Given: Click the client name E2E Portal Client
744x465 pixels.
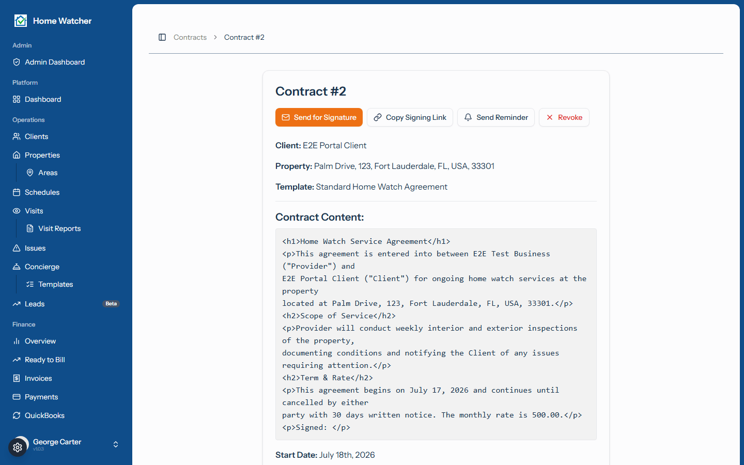Looking at the screenshot, I should point(335,146).
